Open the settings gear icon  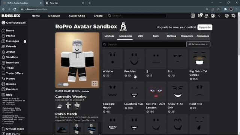(226, 16)
